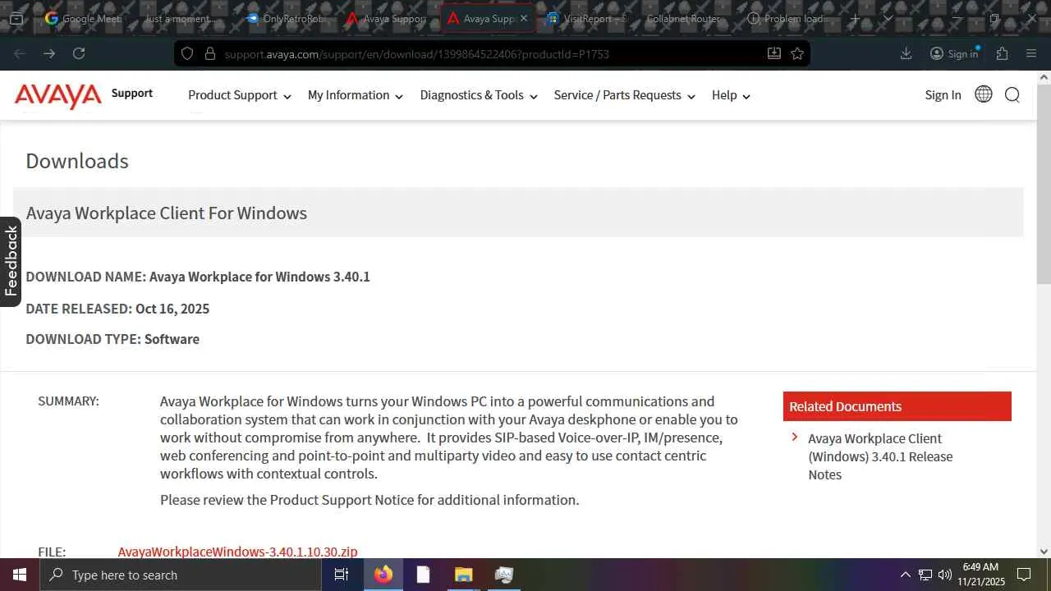
Task: Click the 'DOWNLOAD TYPE: Software' line
Action: click(112, 339)
